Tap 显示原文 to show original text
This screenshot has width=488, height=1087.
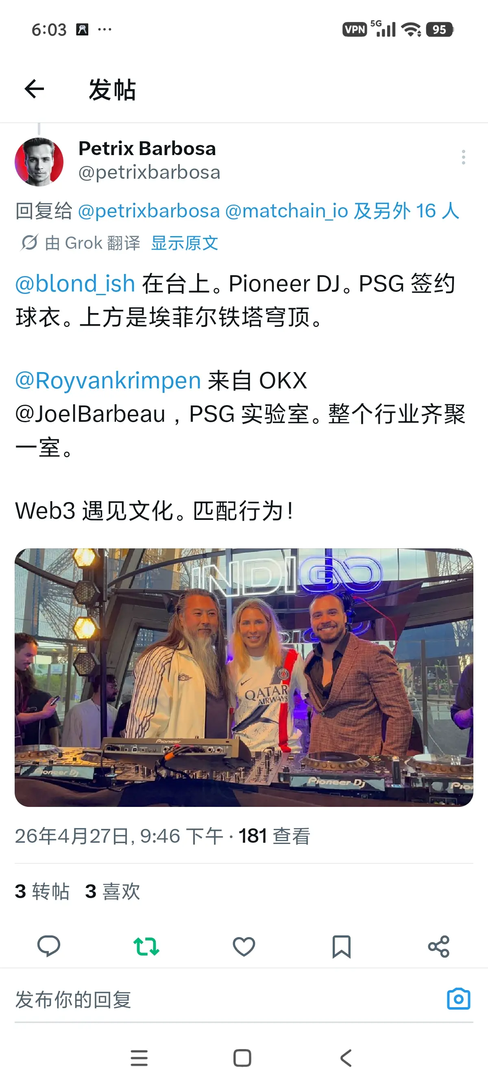pos(185,243)
